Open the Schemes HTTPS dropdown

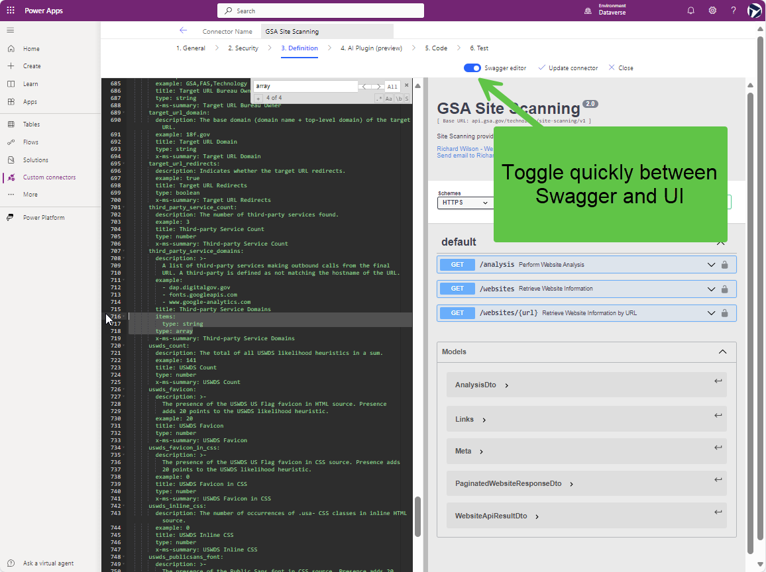point(465,203)
